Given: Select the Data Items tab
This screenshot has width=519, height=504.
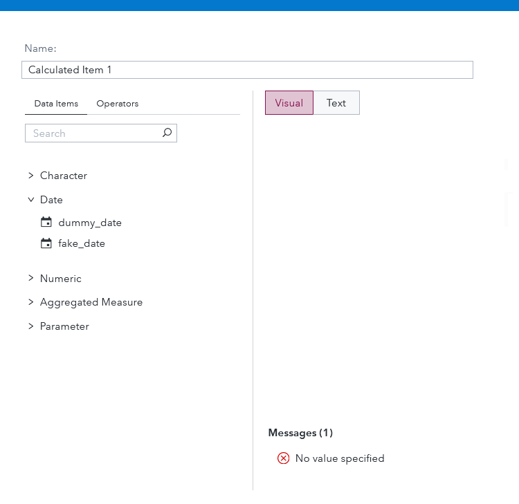Looking at the screenshot, I should point(56,104).
